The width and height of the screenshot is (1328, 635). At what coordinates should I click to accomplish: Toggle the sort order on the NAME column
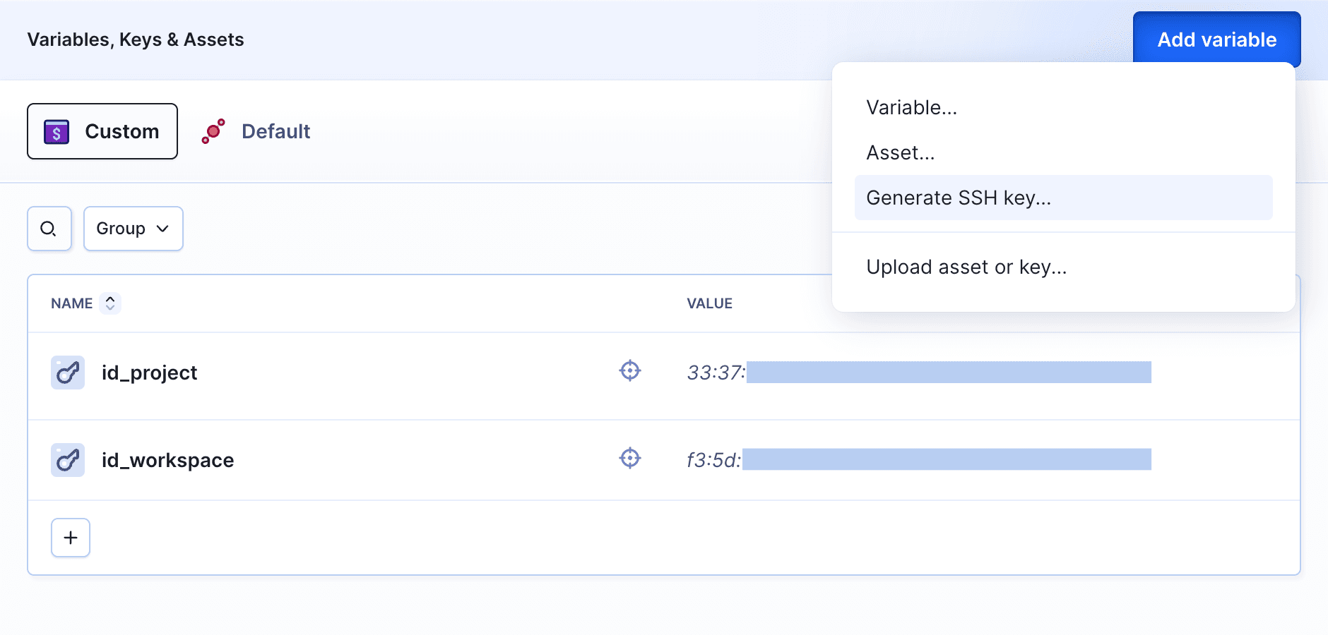[111, 303]
